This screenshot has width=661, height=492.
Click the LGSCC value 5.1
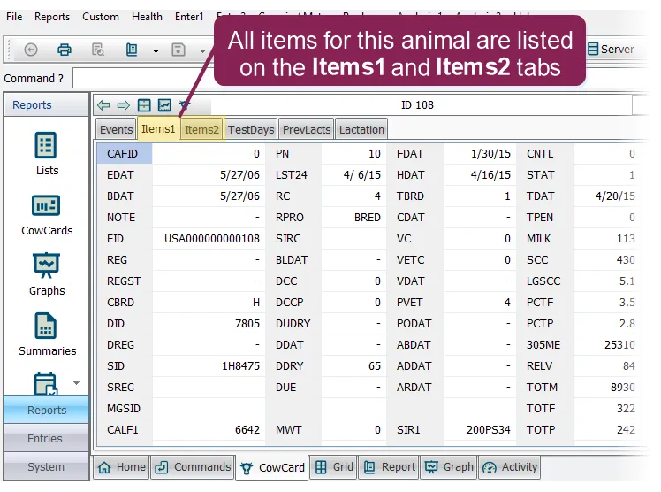click(627, 281)
